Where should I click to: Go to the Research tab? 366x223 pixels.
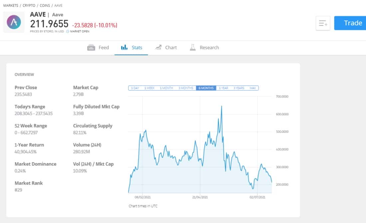[204, 48]
